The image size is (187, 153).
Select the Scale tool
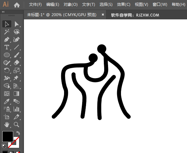pos(16,70)
